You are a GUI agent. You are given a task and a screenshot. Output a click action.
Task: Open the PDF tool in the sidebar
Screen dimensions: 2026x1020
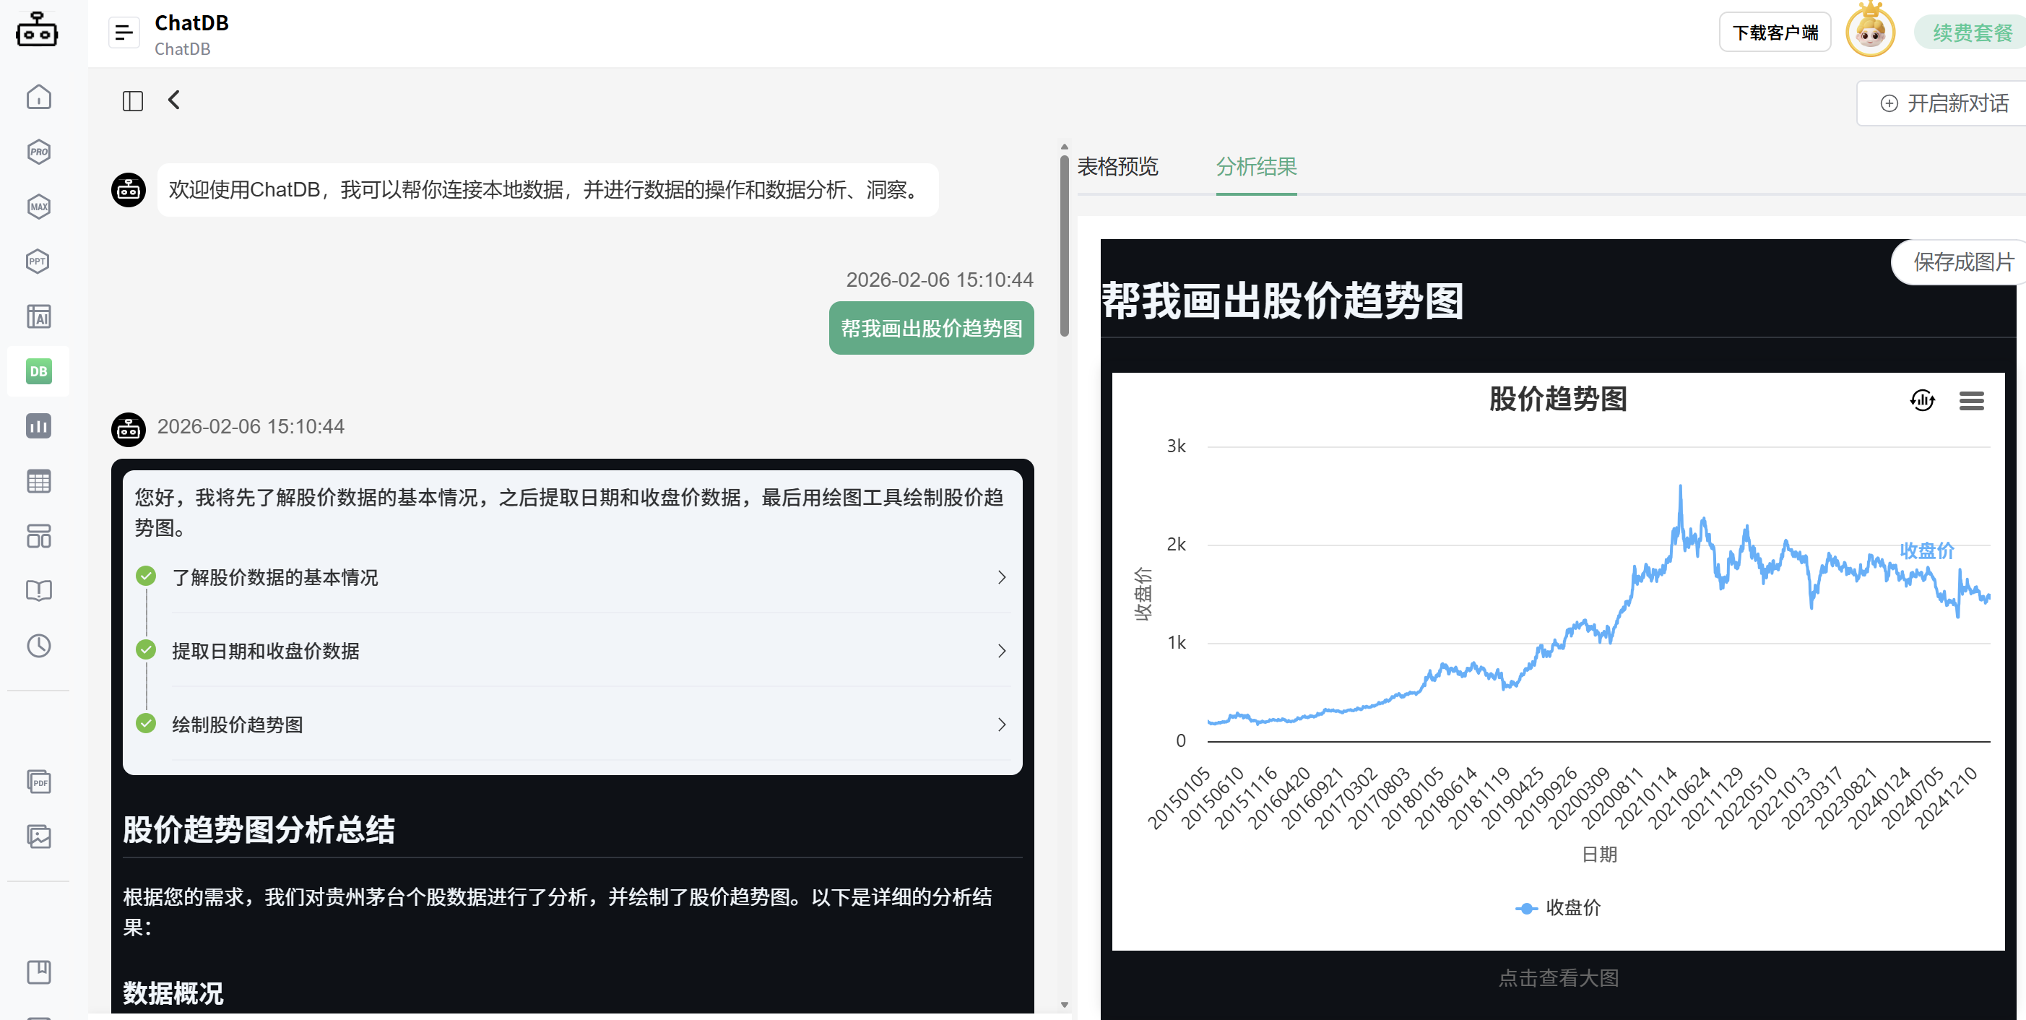(38, 781)
